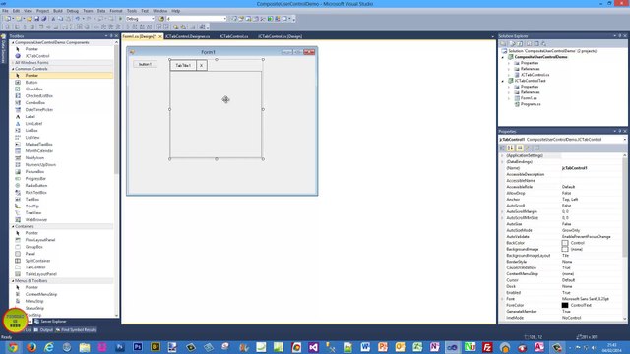This screenshot has height=354, width=630.
Task: Open the Build menu
Action: (58, 11)
